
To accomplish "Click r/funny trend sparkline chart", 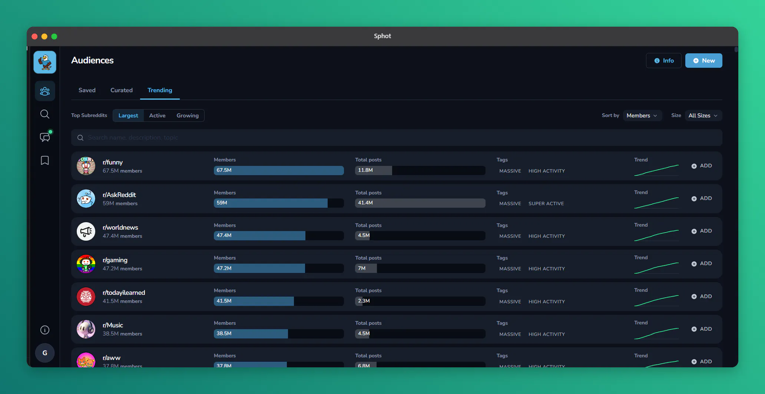I will click(656, 170).
